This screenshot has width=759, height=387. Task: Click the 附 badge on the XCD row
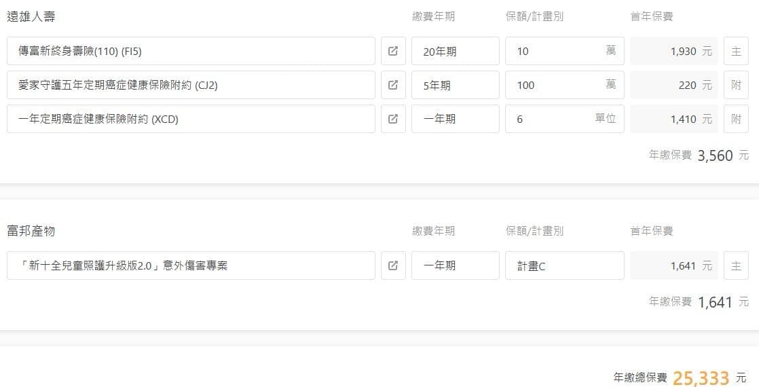click(x=736, y=119)
